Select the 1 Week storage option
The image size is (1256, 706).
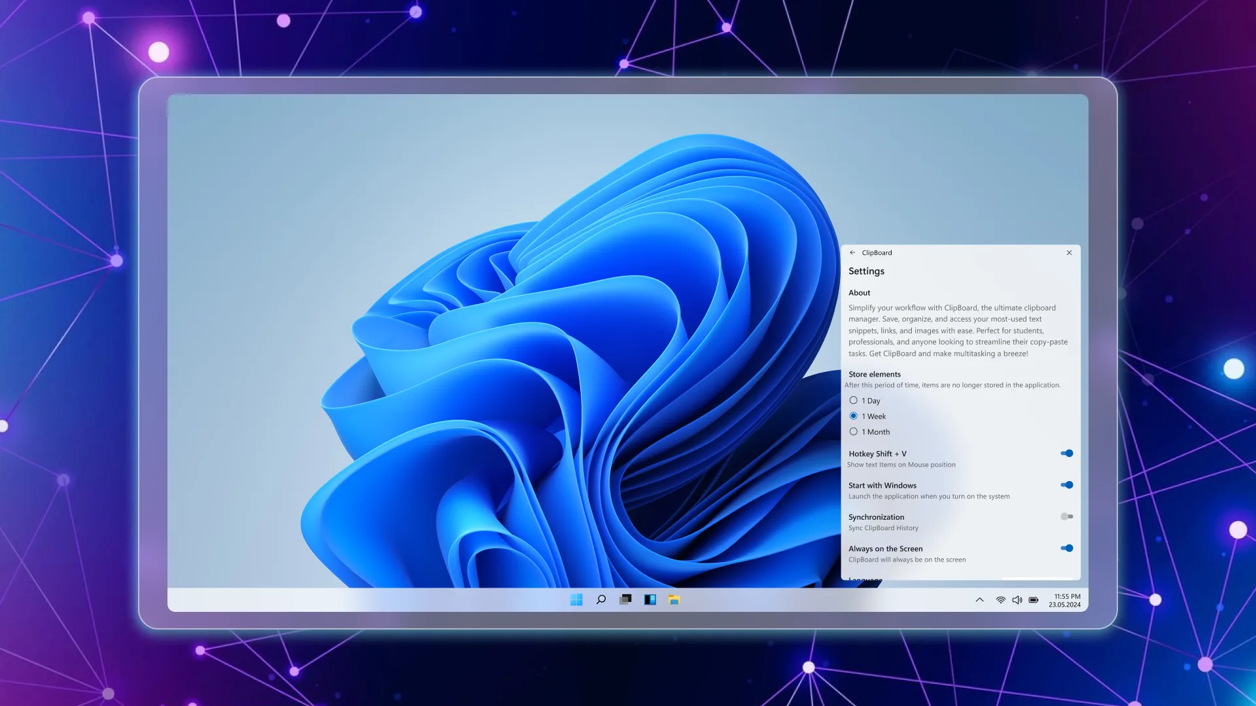(867, 416)
